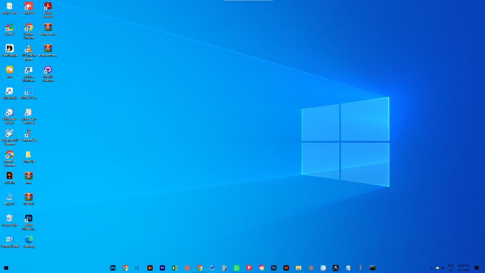Select the AIOCut desktop shortcut
Screen dimensions: 485x273
coord(28,93)
